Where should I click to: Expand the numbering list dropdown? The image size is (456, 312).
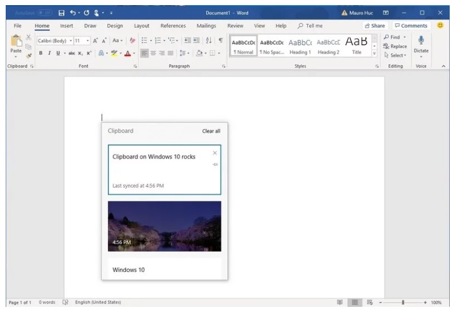click(164, 40)
